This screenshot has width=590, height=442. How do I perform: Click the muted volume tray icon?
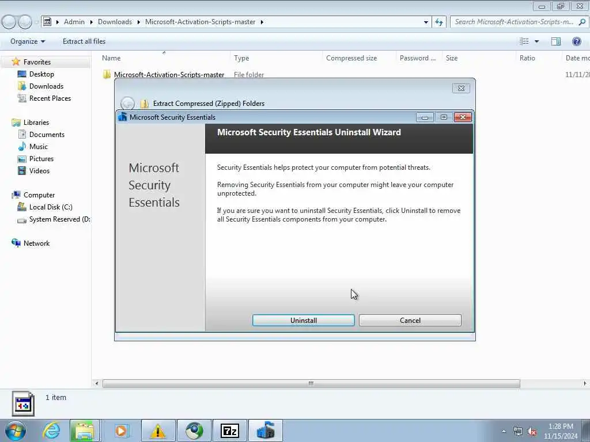coord(532,432)
